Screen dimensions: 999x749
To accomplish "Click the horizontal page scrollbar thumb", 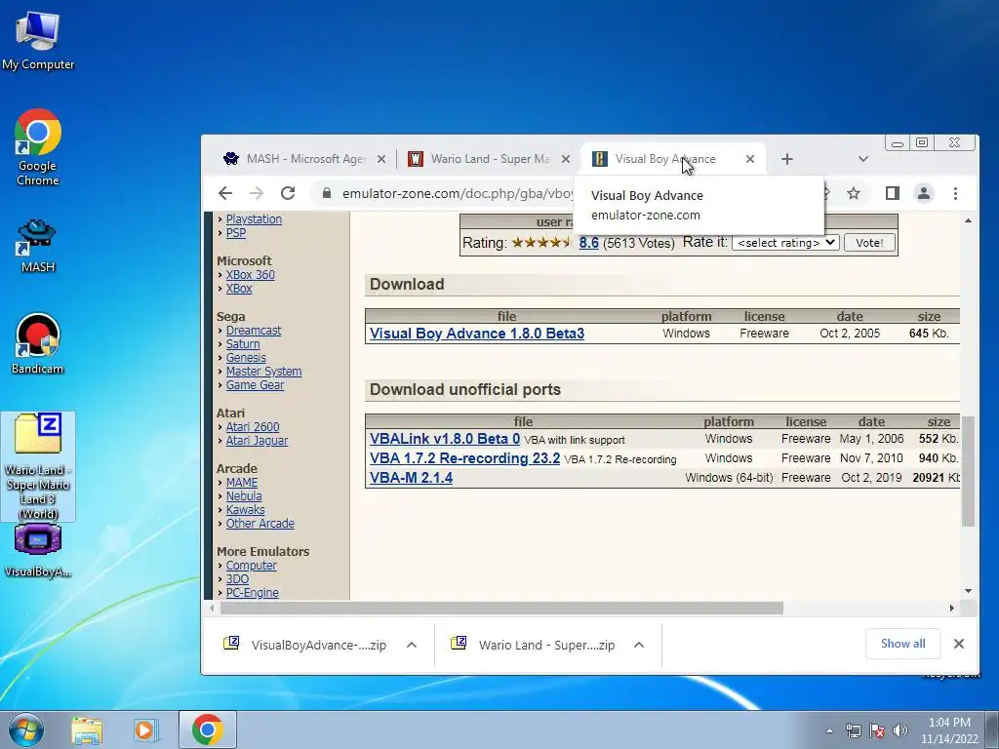I will click(x=501, y=609).
